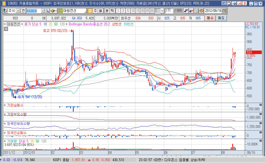
Task: Click the 최고 979 (02/23) high marker
Action: tap(55, 31)
